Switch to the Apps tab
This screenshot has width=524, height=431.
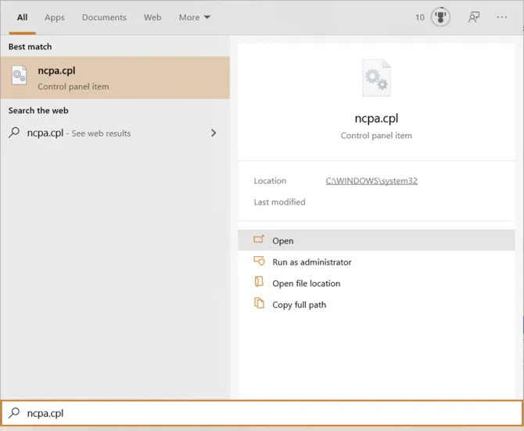[x=55, y=17]
